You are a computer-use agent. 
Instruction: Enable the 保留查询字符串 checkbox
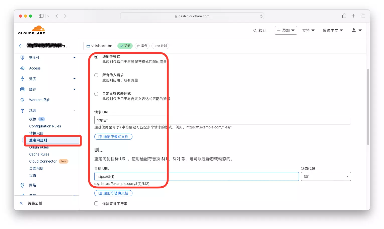pyautogui.click(x=96, y=203)
